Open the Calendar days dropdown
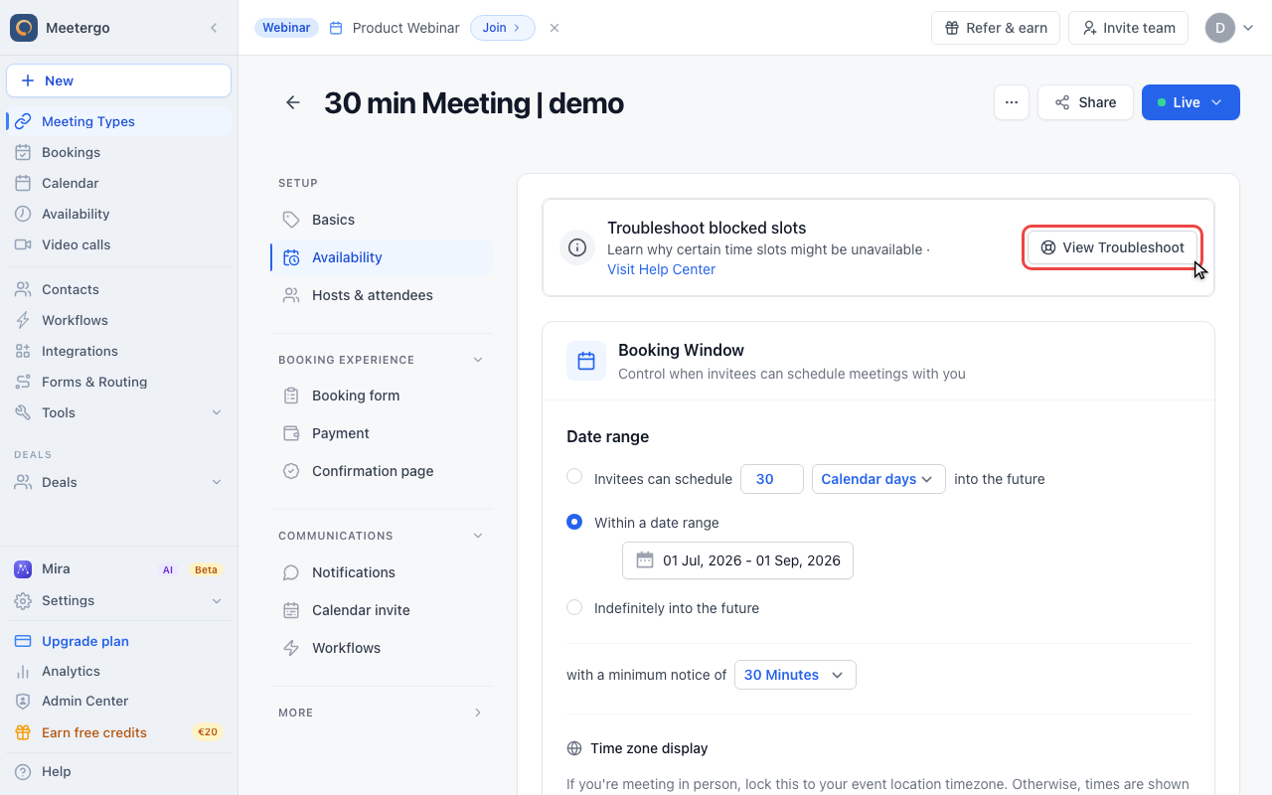Image resolution: width=1272 pixels, height=795 pixels. click(877, 479)
